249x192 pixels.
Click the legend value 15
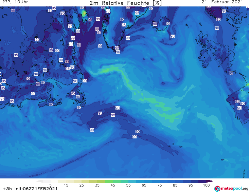pos(66,185)
